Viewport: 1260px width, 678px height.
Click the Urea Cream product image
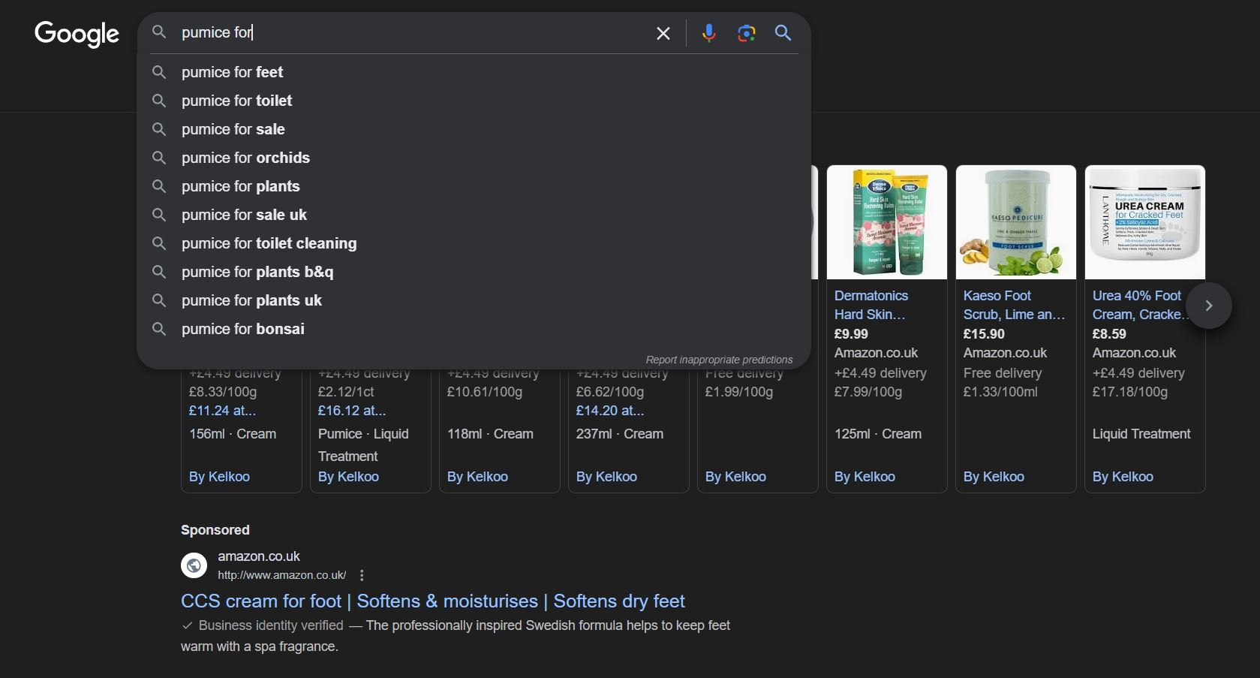[1144, 222]
